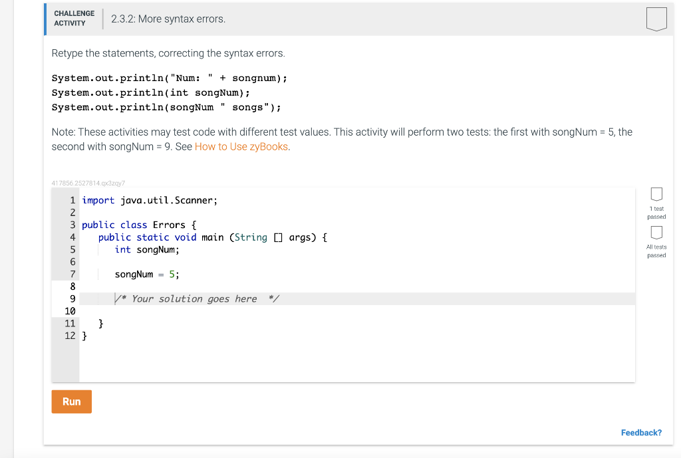Place cursor on 'Your solution goes here' line

357,298
